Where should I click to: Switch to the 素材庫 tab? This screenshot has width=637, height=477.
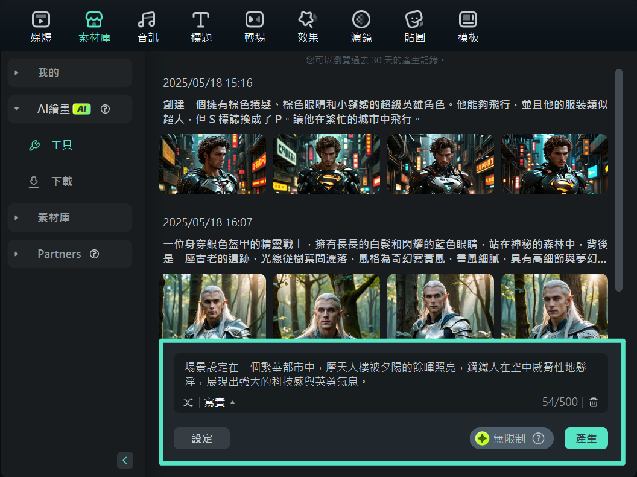(x=94, y=27)
